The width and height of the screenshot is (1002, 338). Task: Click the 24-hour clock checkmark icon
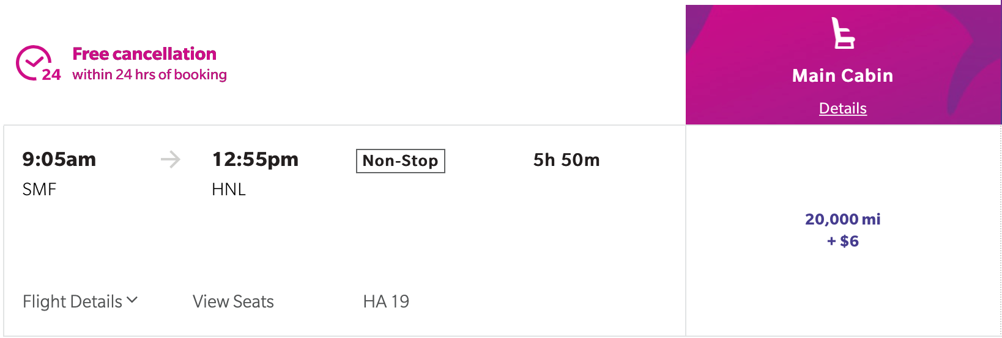(38, 63)
